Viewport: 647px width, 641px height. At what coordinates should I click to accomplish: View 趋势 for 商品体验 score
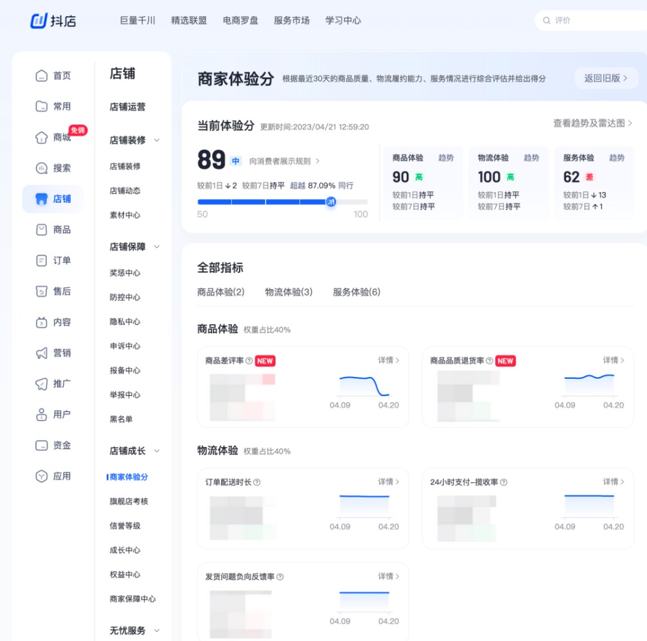click(x=446, y=157)
